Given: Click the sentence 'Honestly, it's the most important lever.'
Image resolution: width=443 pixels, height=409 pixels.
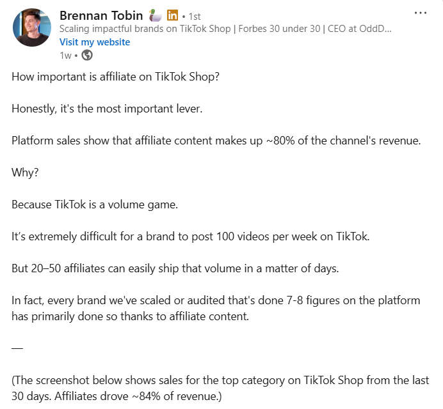Looking at the screenshot, I should coord(107,109).
